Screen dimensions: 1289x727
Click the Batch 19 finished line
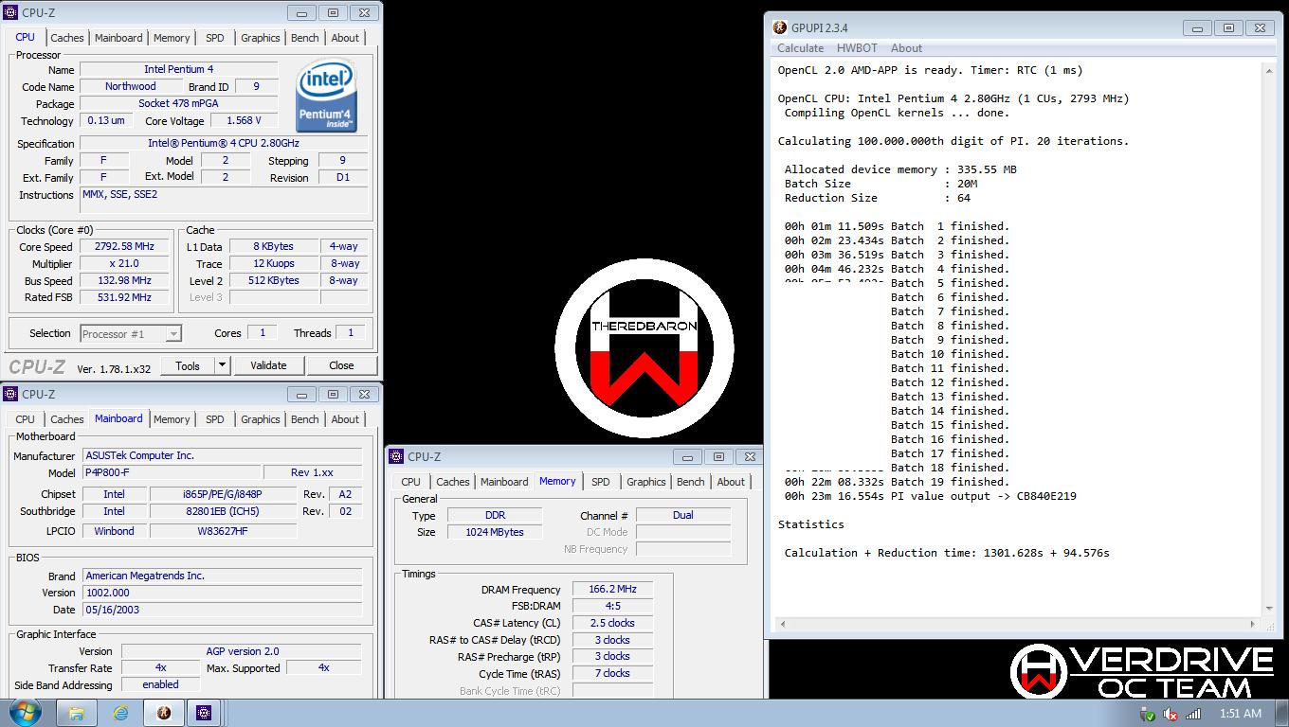click(x=897, y=482)
